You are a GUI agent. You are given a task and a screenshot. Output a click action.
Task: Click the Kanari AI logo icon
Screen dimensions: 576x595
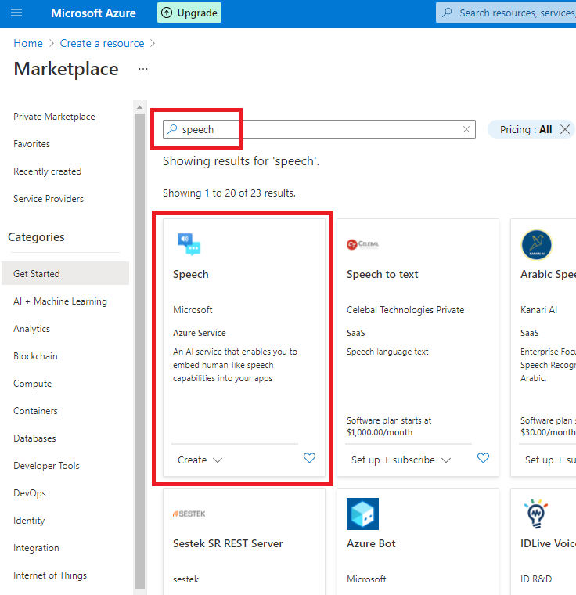(536, 245)
